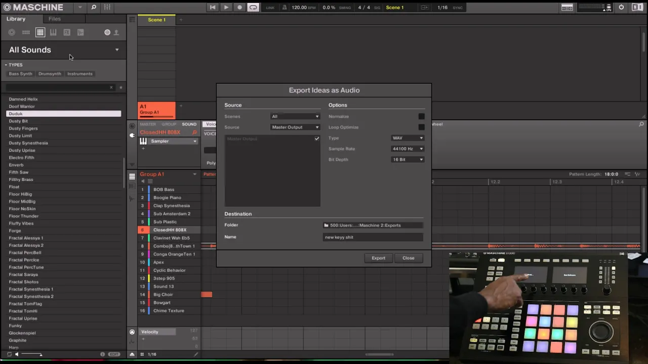The image size is (648, 364).
Task: Select the Scene 1 tab
Action: (x=156, y=20)
